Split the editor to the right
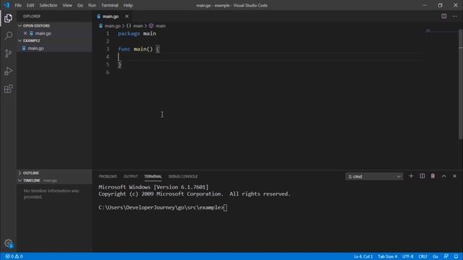This screenshot has height=260, width=463. coord(443,16)
